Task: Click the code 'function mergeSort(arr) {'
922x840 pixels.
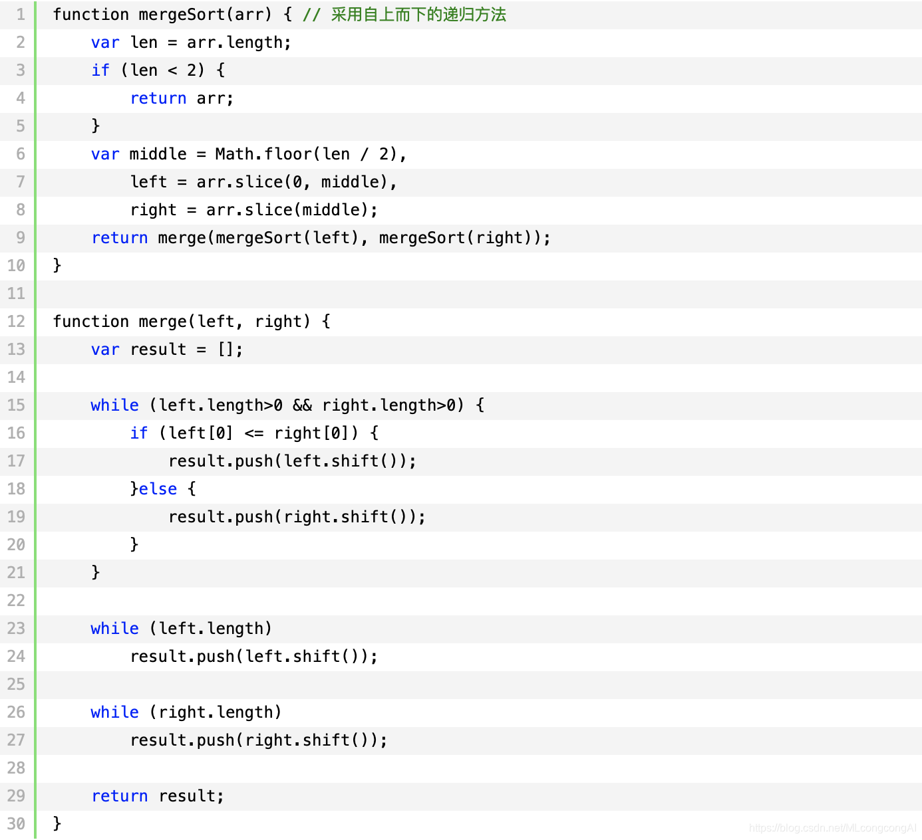Action: (x=172, y=15)
